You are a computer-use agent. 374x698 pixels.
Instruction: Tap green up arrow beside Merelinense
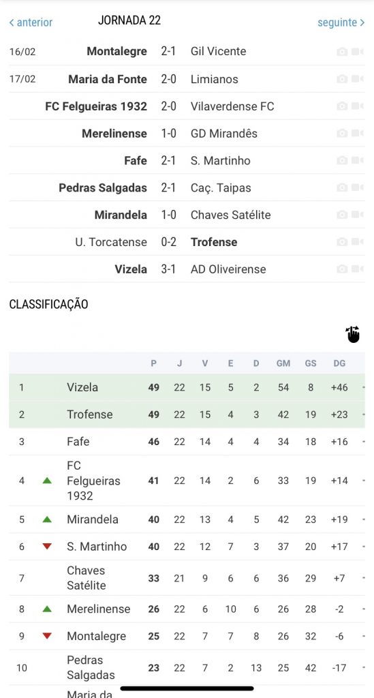point(47,609)
